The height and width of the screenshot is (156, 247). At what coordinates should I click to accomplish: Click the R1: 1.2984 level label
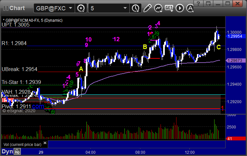[x=14, y=43]
